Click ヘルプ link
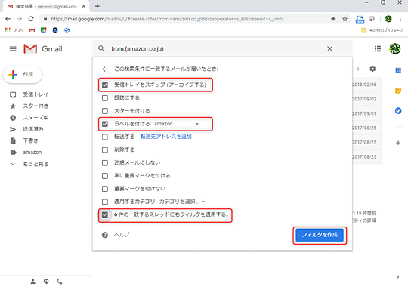Viewport: 408px width, 287px height. [122, 235]
